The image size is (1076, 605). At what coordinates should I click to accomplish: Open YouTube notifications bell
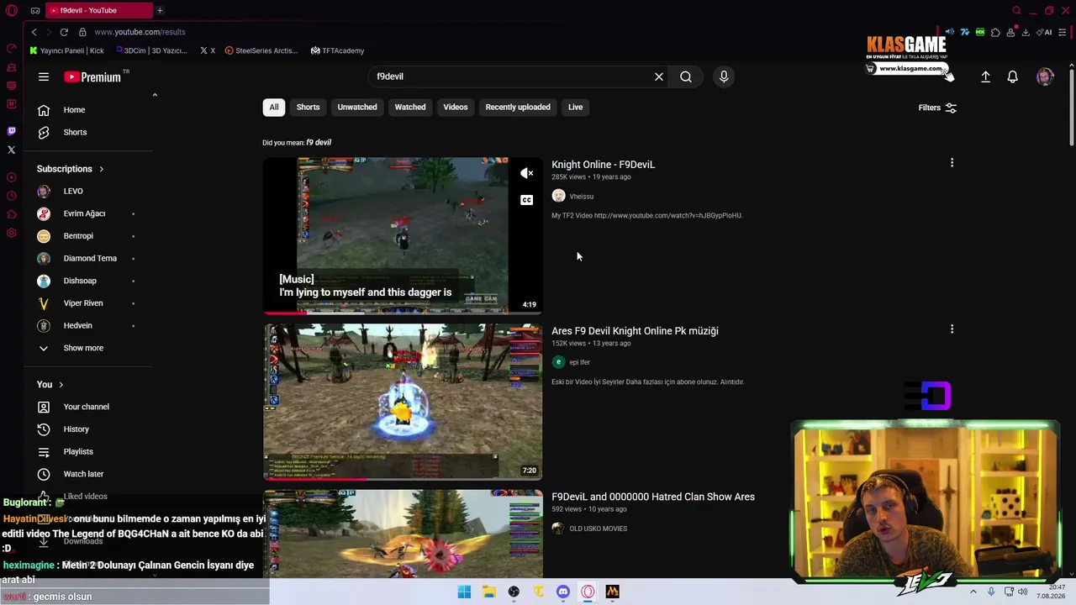tap(1013, 76)
